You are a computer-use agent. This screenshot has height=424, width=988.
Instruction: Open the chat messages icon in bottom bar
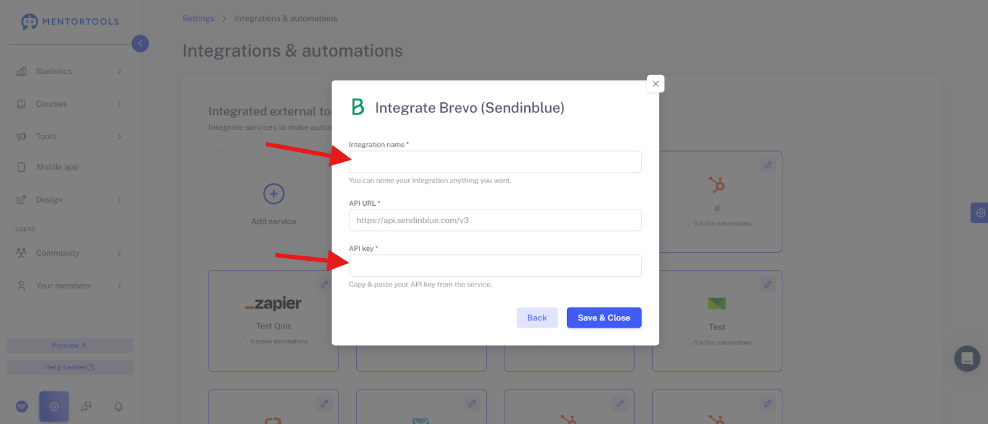[86, 407]
